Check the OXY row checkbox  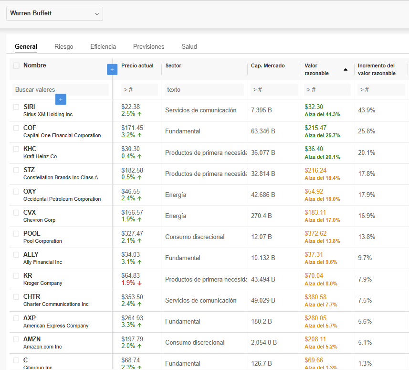16,192
